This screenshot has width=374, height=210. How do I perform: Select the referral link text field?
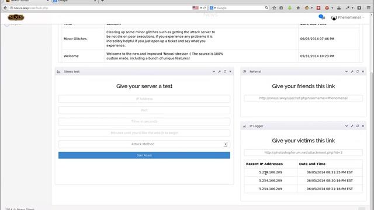303,98
